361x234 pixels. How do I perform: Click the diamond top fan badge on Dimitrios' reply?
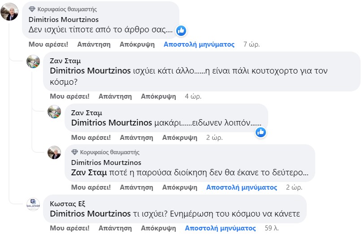click(x=74, y=152)
